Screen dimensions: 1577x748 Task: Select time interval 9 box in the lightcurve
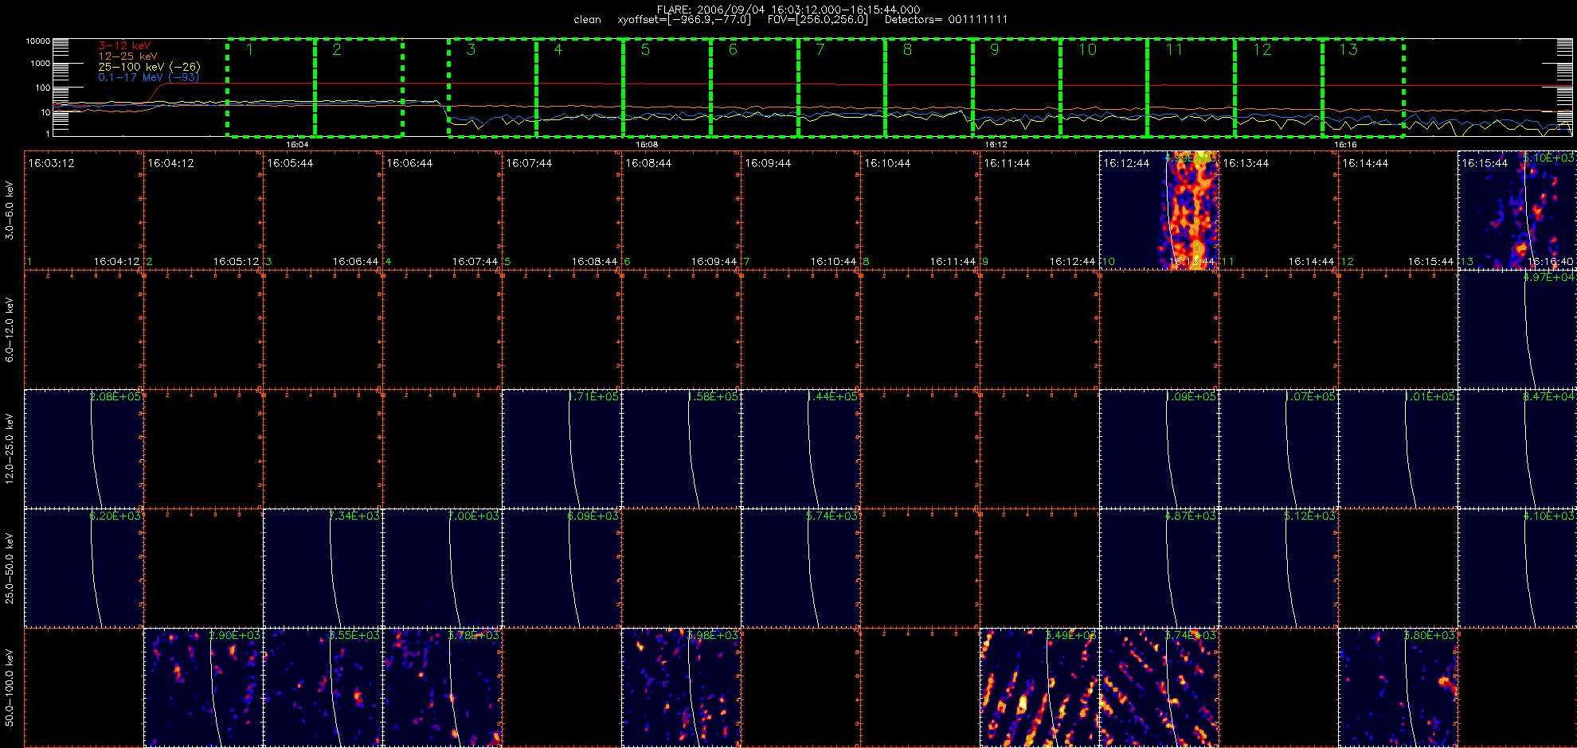(1017, 88)
